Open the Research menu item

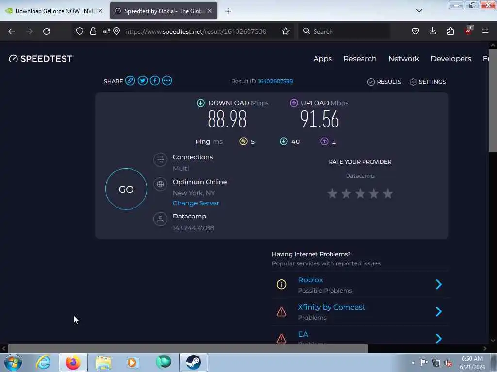pos(360,59)
